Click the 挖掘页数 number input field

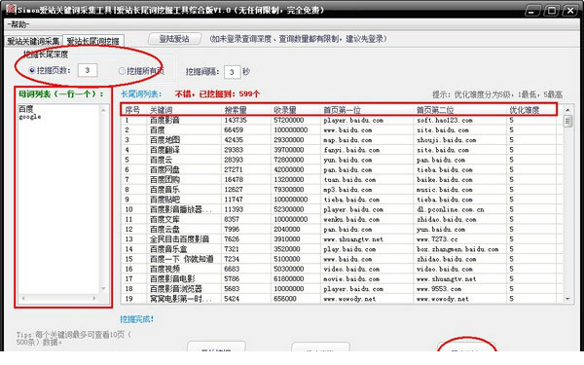coord(88,70)
